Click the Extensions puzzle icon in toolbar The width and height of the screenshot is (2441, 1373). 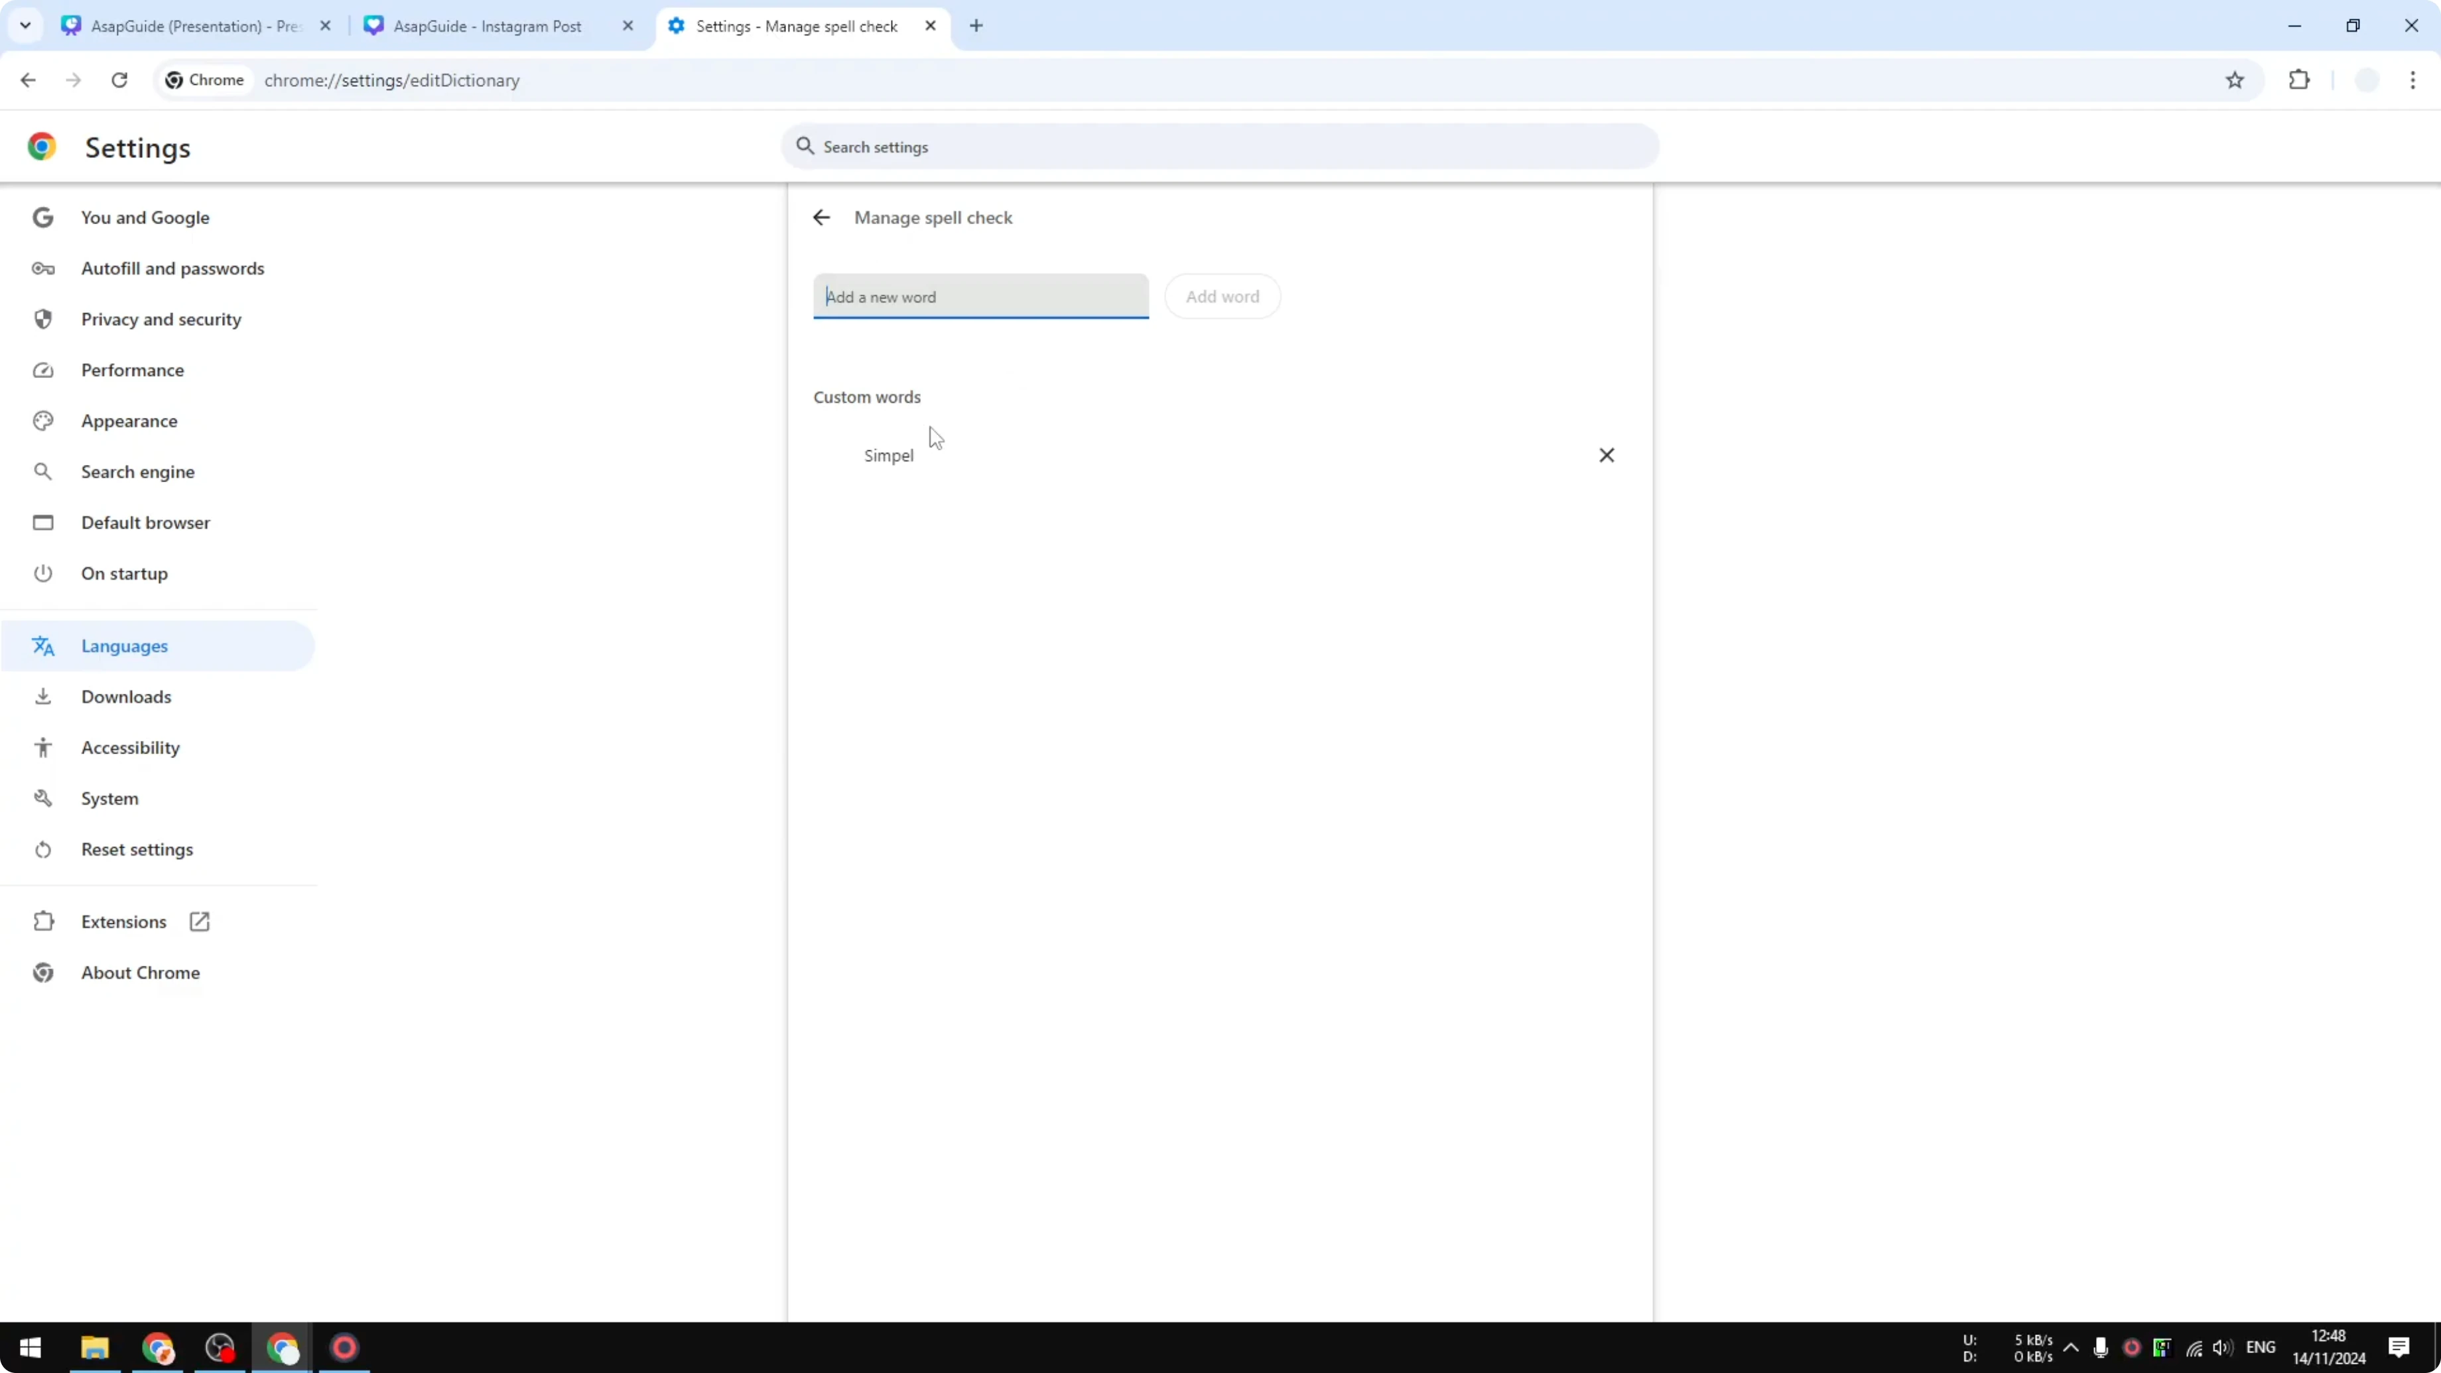tap(2301, 80)
